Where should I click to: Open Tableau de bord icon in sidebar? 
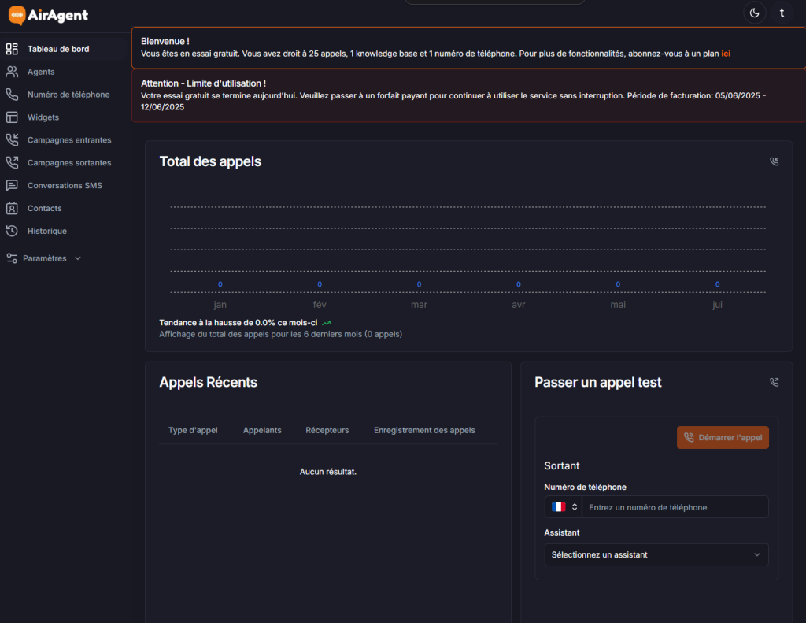12,49
